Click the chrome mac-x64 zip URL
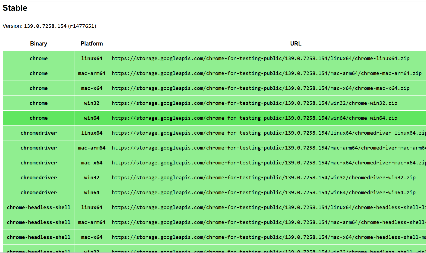The width and height of the screenshot is (426, 253). point(261,88)
